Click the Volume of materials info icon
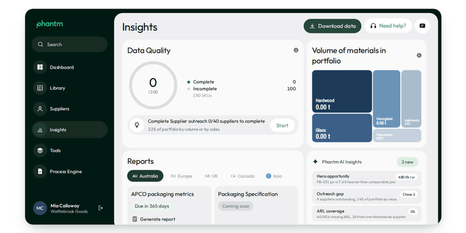This screenshot has width=466, height=233. click(x=419, y=55)
